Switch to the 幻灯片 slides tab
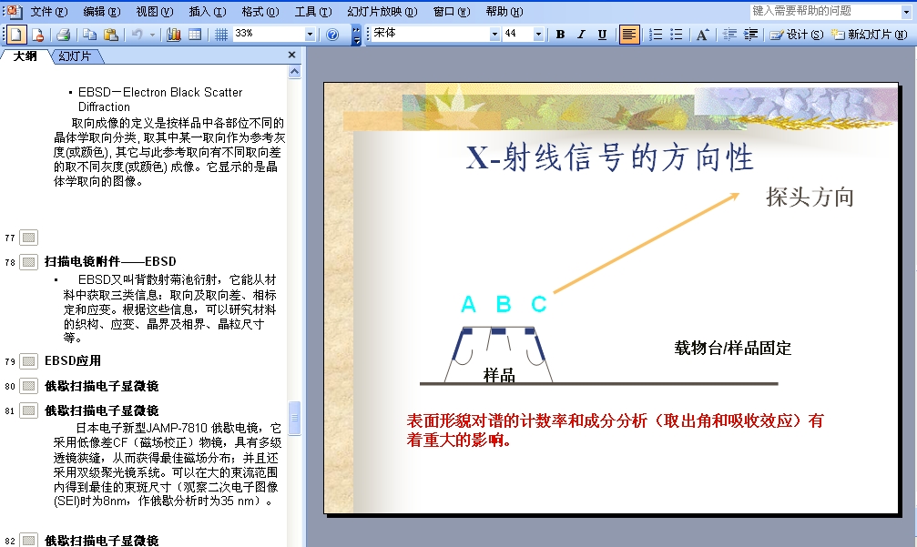 click(x=75, y=56)
